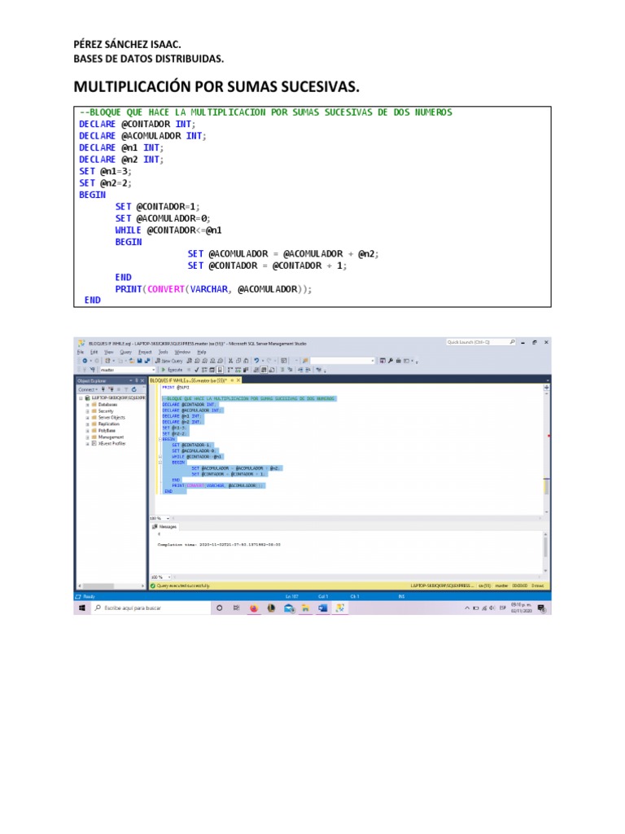This screenshot has height=834, width=625.
Task: Click the New Query toolbar button
Action: pyautogui.click(x=170, y=360)
